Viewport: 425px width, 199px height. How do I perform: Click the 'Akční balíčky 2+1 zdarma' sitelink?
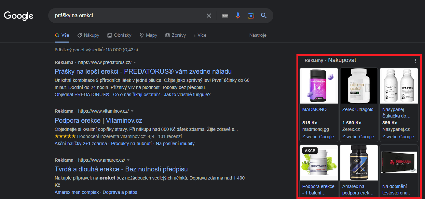(81, 143)
